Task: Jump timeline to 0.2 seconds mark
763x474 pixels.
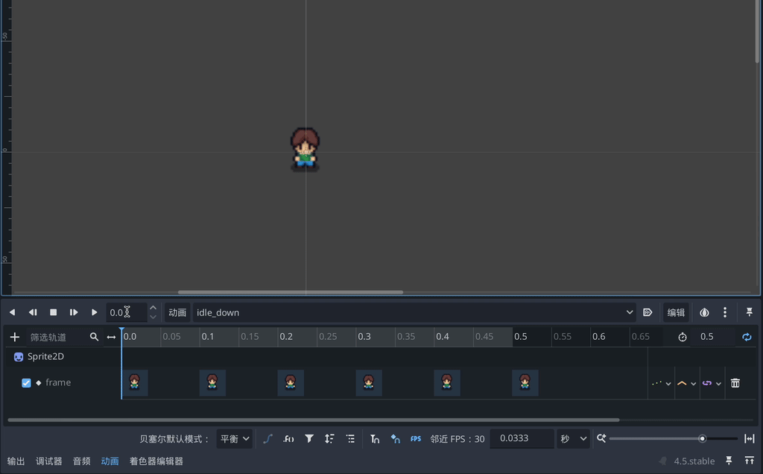Action: (x=286, y=337)
